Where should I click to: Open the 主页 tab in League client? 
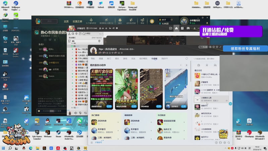click(x=66, y=21)
